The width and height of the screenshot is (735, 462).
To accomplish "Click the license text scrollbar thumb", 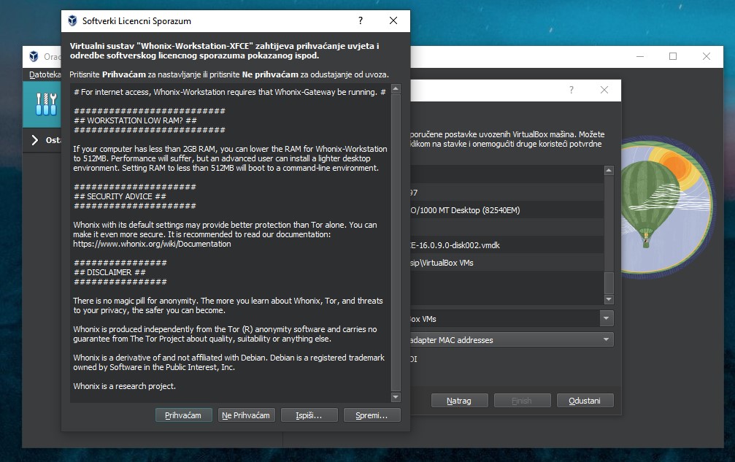I will point(396,241).
